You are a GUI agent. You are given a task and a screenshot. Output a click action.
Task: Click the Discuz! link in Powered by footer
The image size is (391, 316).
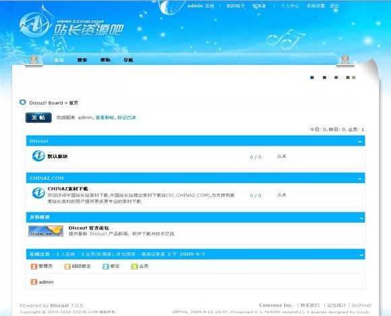pyautogui.click(x=59, y=305)
